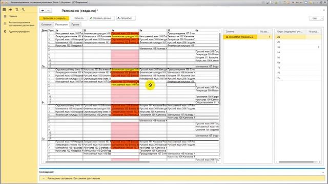Click the Провести и закрыть button
This screenshot has width=328, height=184.
point(54,18)
